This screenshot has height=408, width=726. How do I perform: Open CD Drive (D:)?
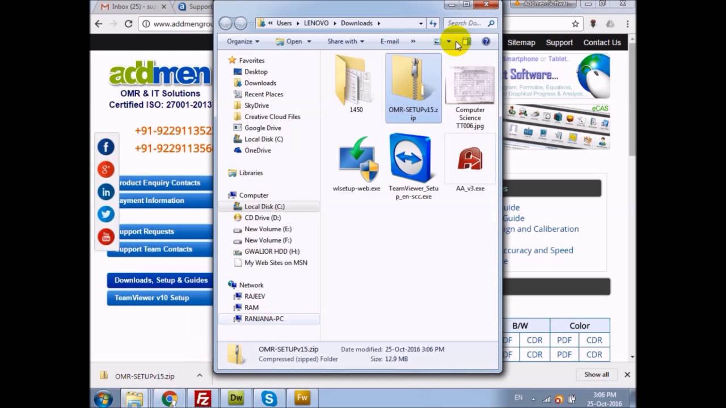(x=263, y=218)
